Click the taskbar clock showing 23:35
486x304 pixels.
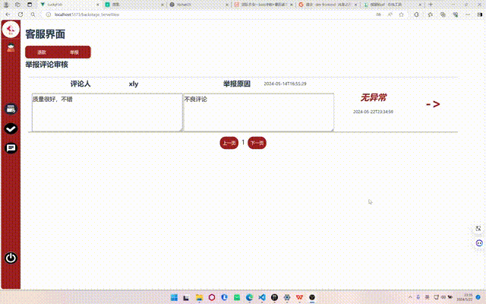click(468, 297)
